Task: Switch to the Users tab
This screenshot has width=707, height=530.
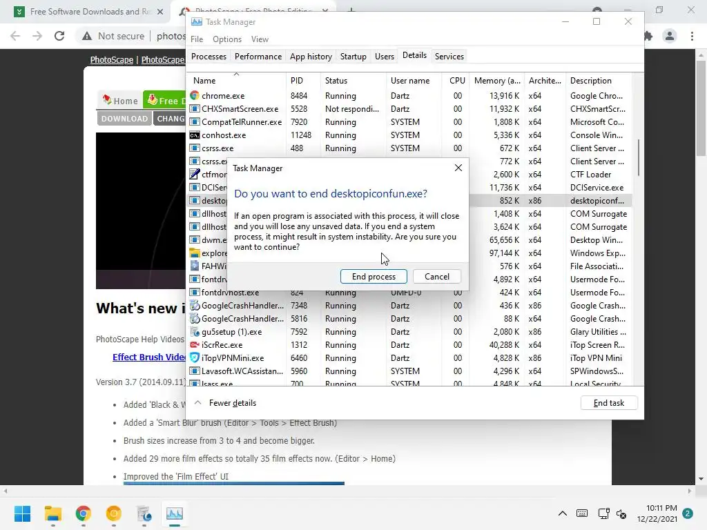Action: pos(384,57)
